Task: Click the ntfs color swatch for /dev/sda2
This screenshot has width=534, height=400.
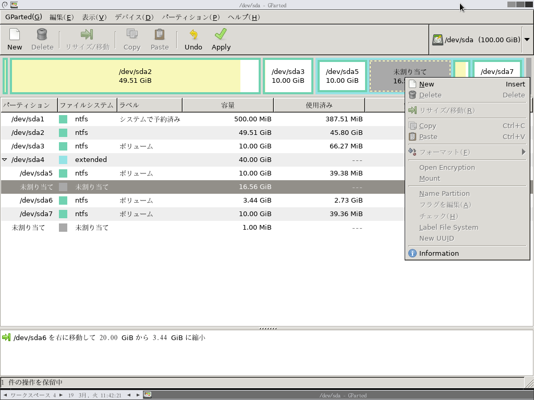Action: 63,133
